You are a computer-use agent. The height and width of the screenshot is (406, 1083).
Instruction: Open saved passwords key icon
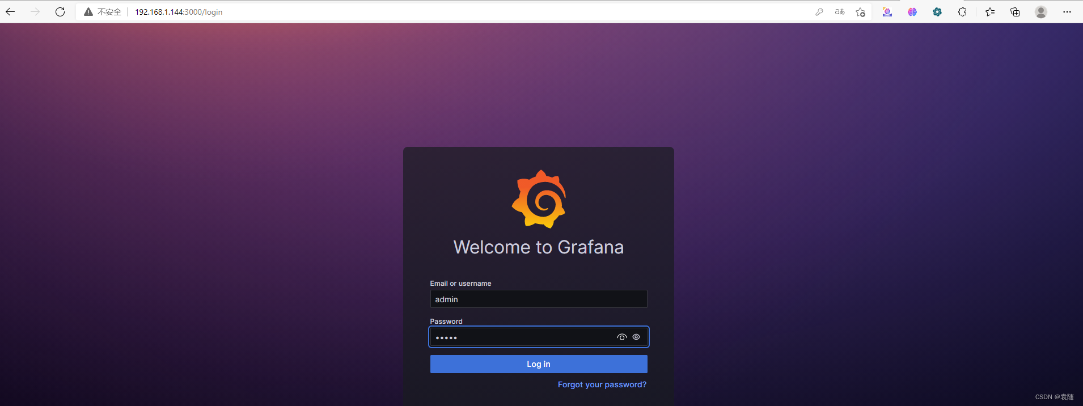[x=819, y=12]
